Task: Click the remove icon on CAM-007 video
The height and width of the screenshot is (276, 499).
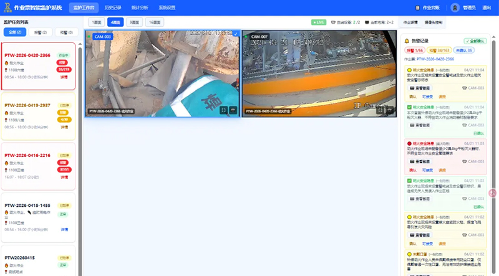Action: pyautogui.click(x=391, y=110)
